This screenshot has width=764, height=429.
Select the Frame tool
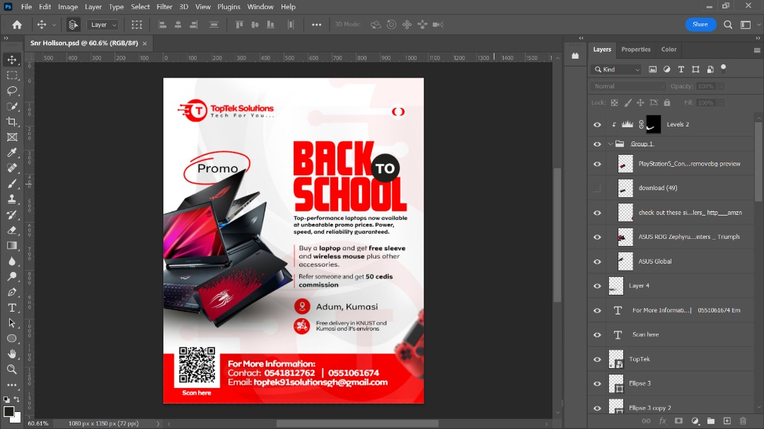click(12, 137)
